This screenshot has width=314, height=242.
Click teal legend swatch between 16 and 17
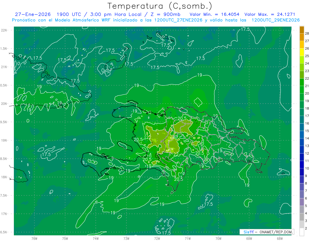tap(302, 120)
